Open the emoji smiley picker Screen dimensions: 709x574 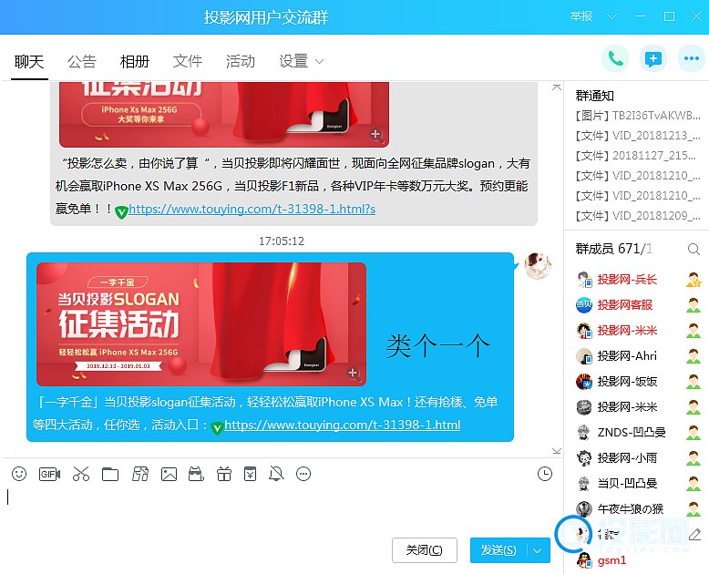(x=19, y=474)
